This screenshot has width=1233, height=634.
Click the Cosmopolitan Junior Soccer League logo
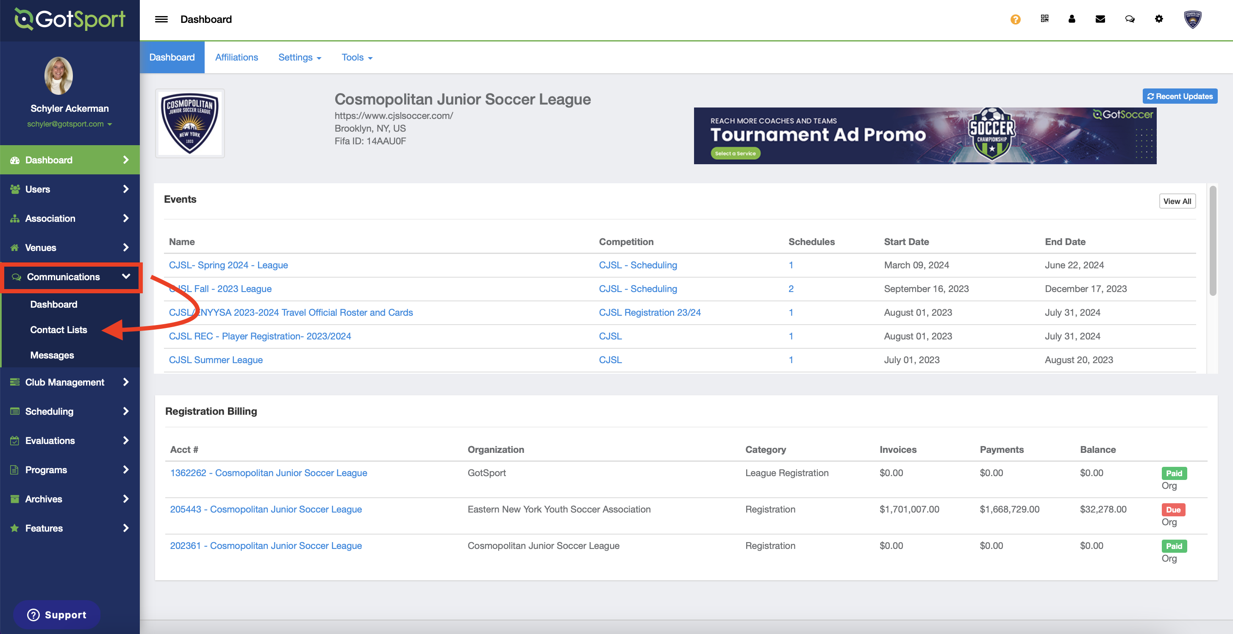click(190, 123)
